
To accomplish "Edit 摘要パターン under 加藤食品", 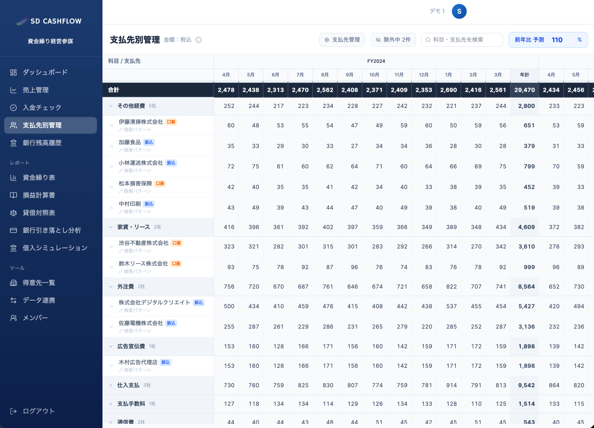I will (135, 150).
